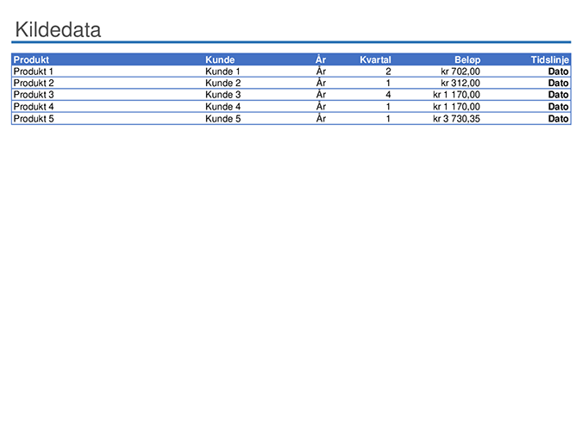The image size is (582, 448).
Task: Click År cell in Produkt 5 row
Action: 321,118
